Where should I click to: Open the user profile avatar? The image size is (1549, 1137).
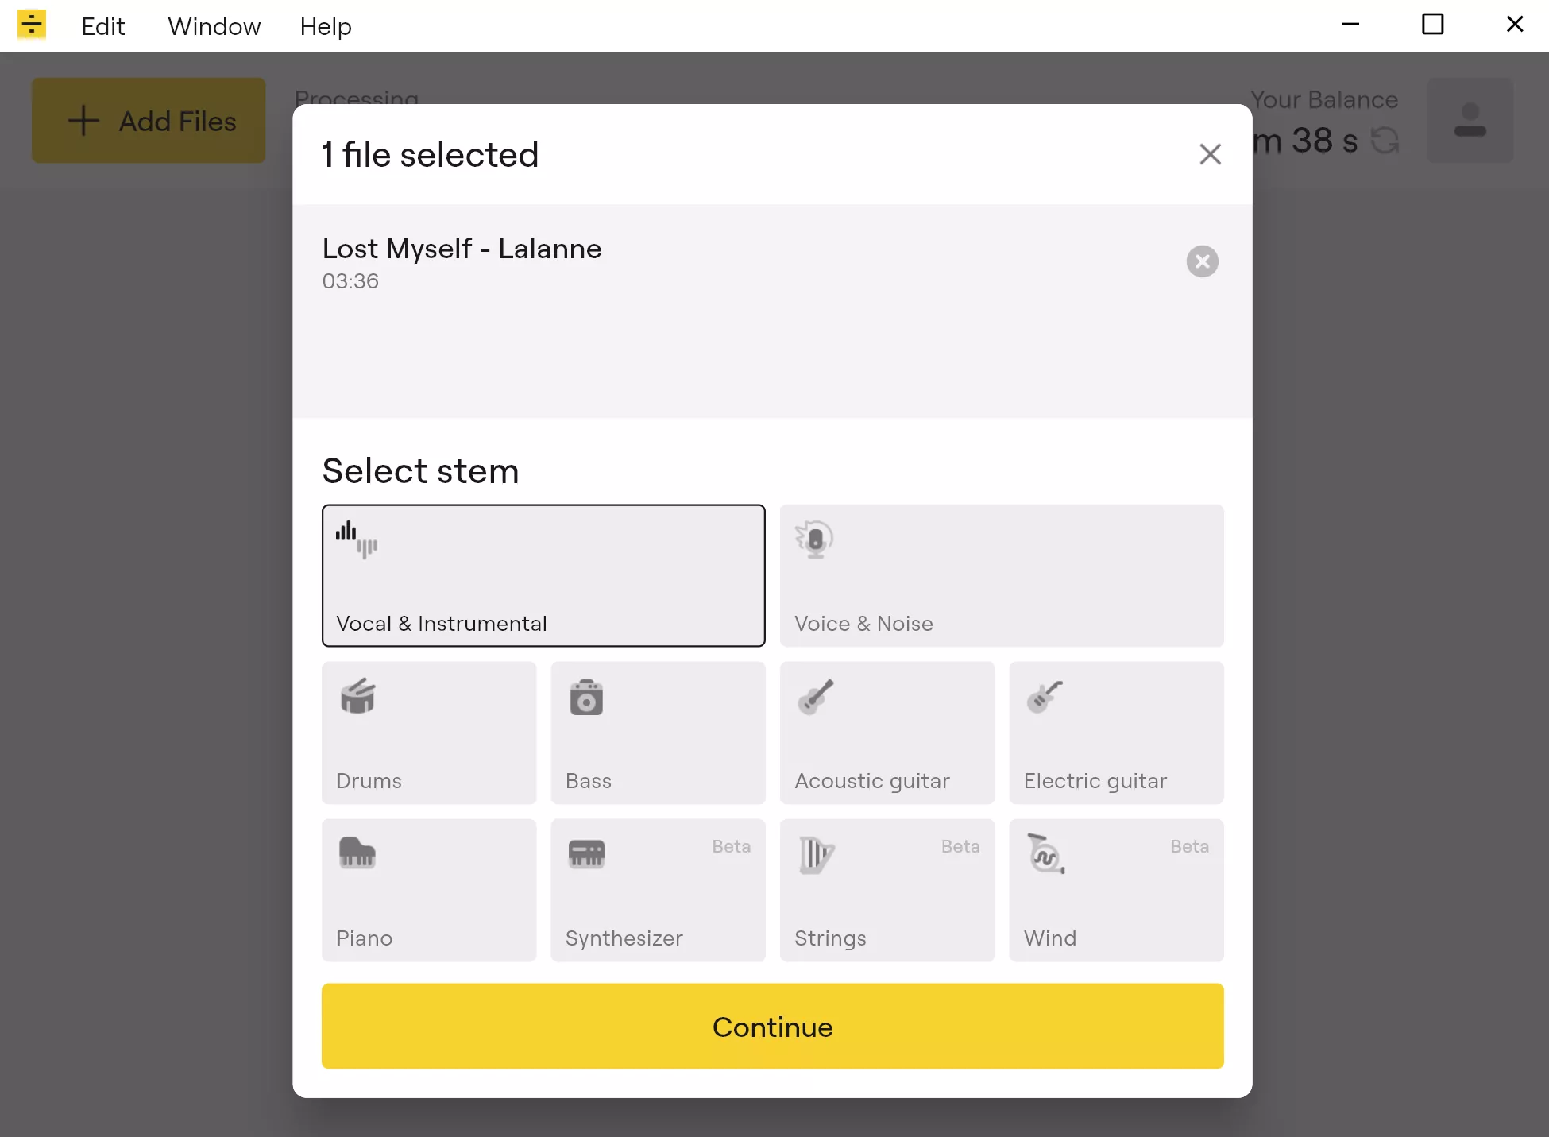[1470, 121]
